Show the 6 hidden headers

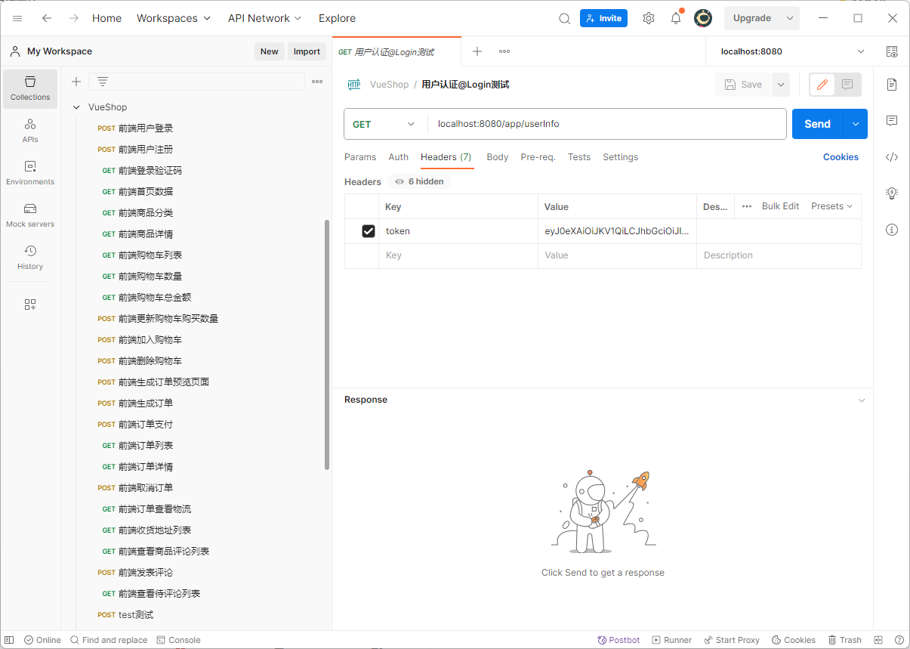[x=419, y=181]
